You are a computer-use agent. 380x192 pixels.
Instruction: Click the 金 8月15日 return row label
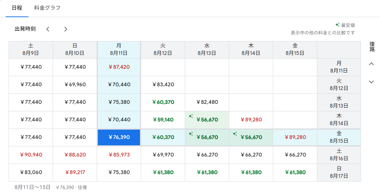pos(339,137)
